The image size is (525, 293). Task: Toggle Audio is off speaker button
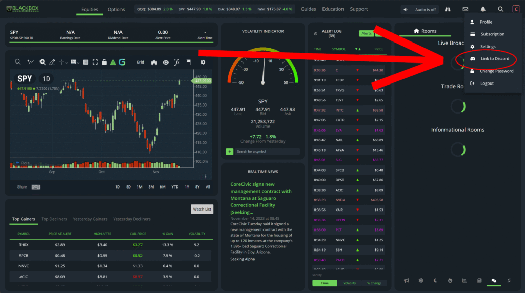[x=420, y=9]
